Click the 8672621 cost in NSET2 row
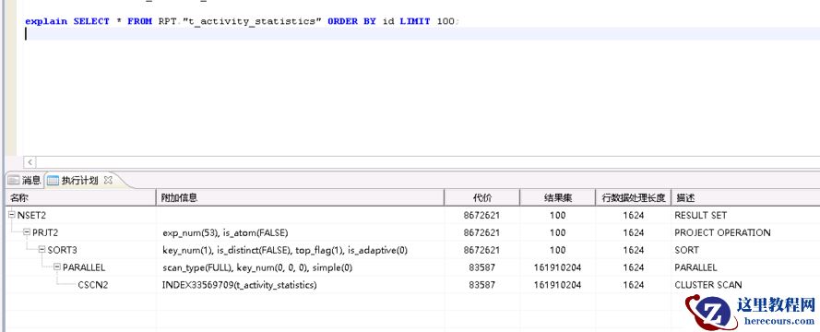 481,215
